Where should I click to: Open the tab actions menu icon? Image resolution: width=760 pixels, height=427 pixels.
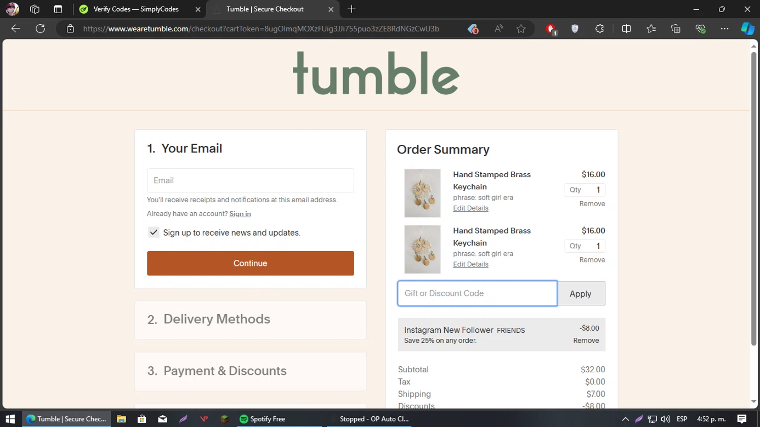[58, 9]
